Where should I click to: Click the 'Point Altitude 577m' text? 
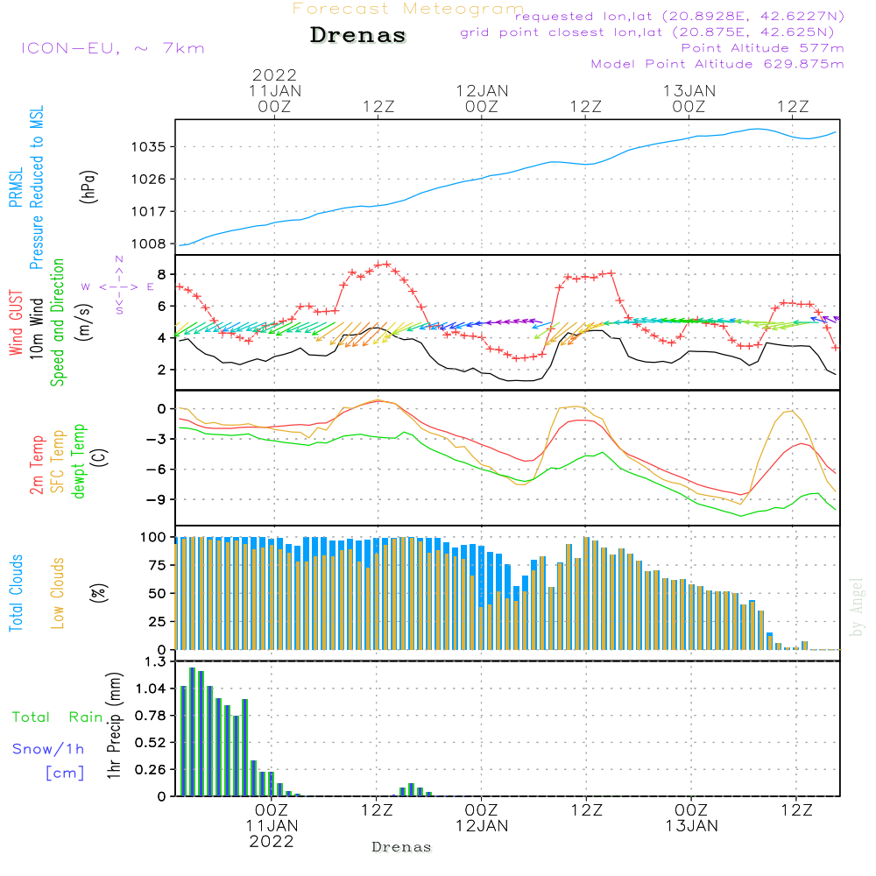click(x=763, y=48)
